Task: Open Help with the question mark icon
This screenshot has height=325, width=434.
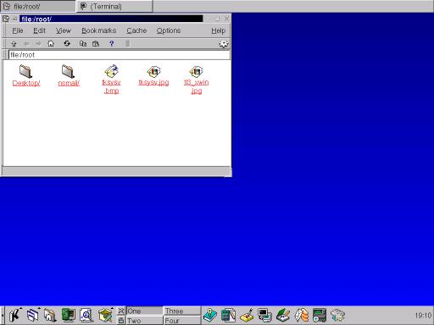Action: coord(112,44)
